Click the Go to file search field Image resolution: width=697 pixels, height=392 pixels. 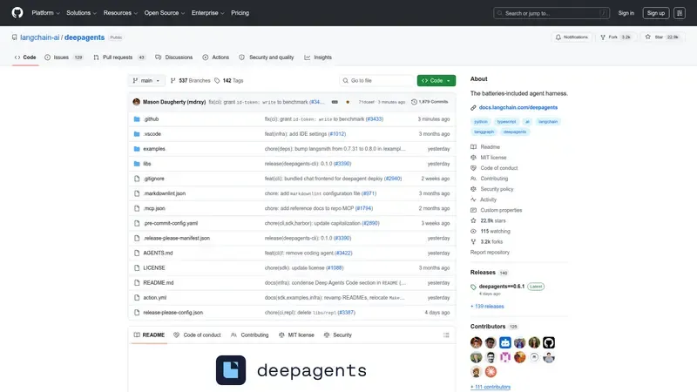pyautogui.click(x=376, y=80)
